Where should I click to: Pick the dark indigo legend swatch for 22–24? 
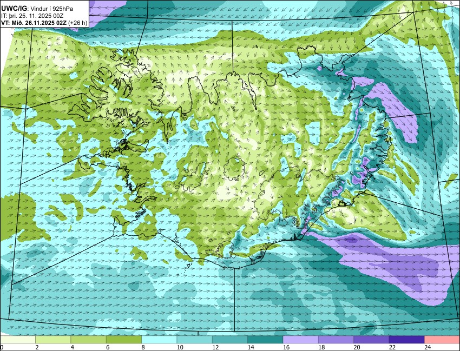406,340
